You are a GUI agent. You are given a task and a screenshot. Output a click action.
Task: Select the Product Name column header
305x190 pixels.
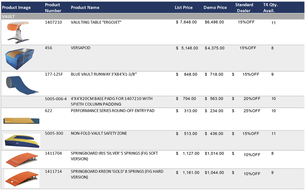pos(85,8)
